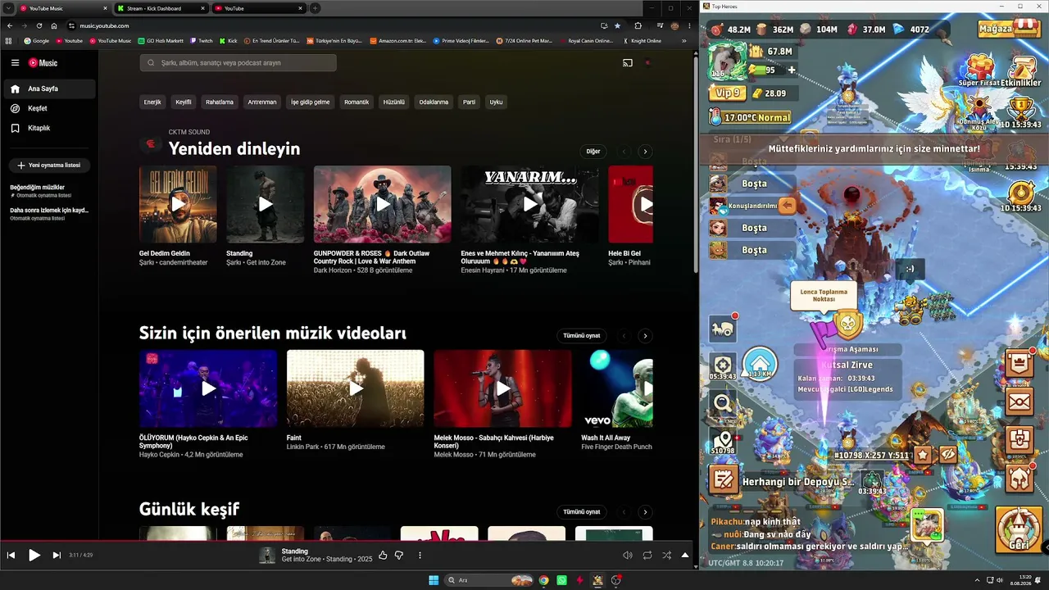This screenshot has width=1049, height=590.
Task: Expand the player page with the arrow
Action: coord(685,556)
